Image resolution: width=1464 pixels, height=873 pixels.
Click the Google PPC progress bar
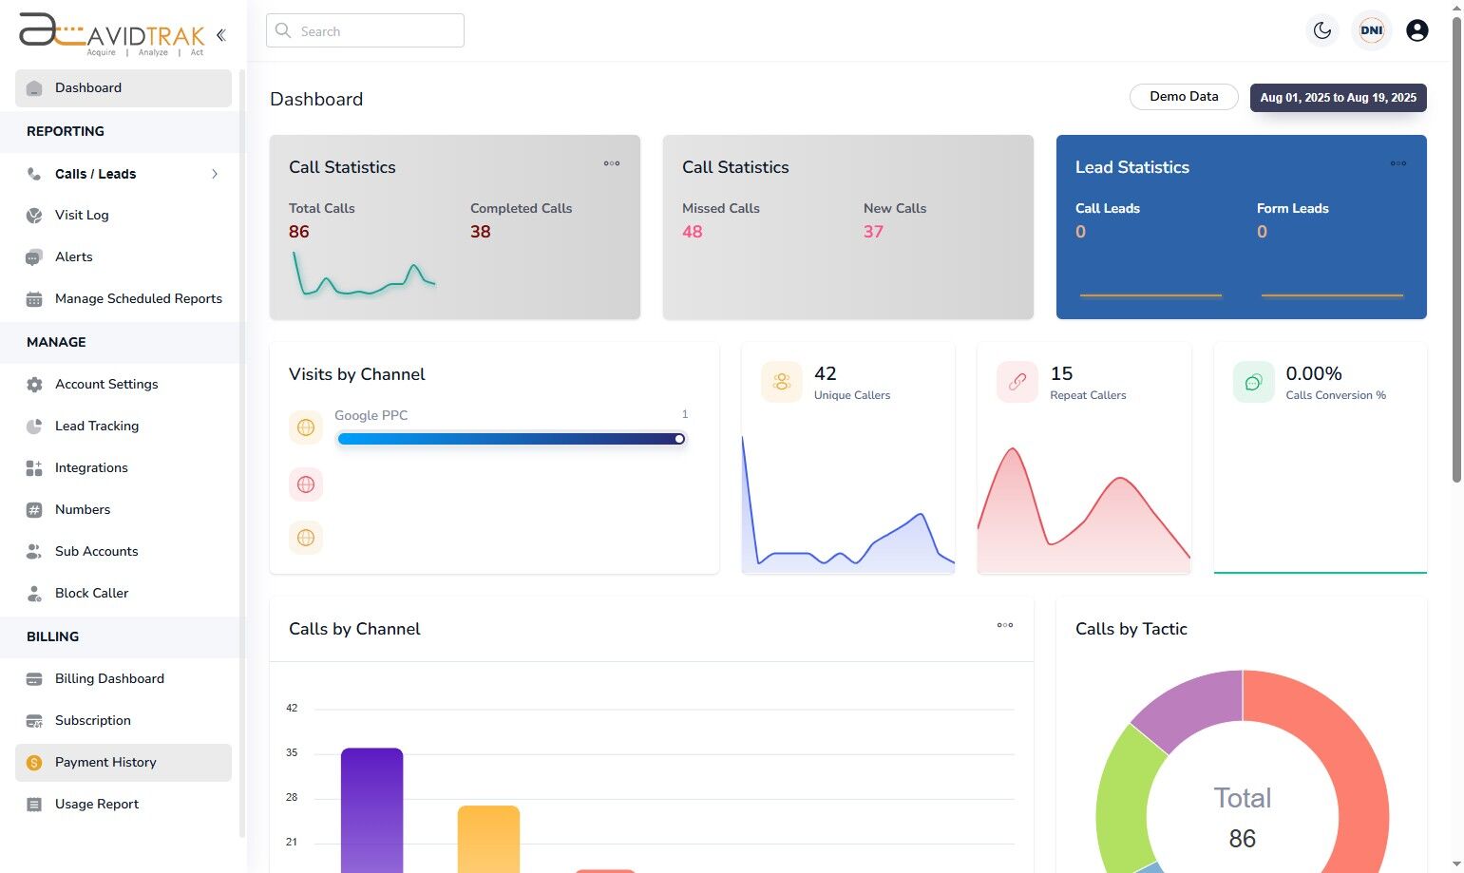[x=511, y=439]
